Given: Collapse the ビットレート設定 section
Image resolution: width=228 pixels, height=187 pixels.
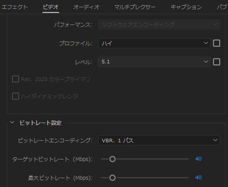Looking at the screenshot, I should click(12, 123).
